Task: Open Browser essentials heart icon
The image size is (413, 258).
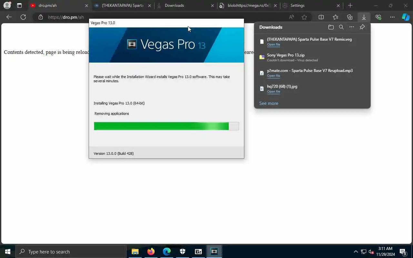Action: click(378, 17)
